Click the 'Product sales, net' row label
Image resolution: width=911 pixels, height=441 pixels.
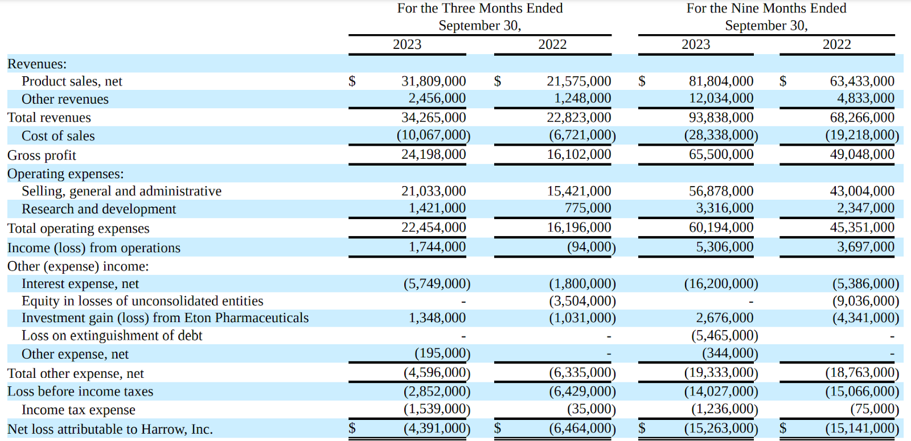pyautogui.click(x=72, y=81)
